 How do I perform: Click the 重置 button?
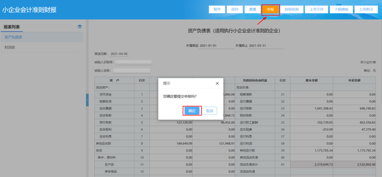[x=253, y=9]
